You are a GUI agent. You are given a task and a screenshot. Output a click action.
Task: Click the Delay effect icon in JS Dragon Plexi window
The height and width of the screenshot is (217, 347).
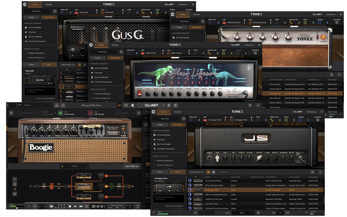tap(286, 120)
